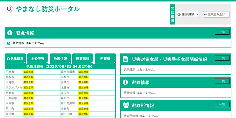Click the exclamation icon inside 気象情報 tab

tap(8, 59)
